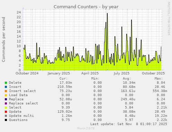Image resolution: width=172 pixels, height=132 pixels.
Task: Click the 'Insert select' legend label
Action: [x=22, y=91]
